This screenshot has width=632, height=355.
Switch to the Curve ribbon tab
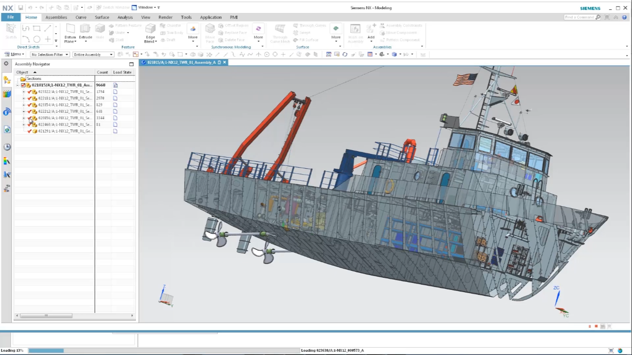81,17
